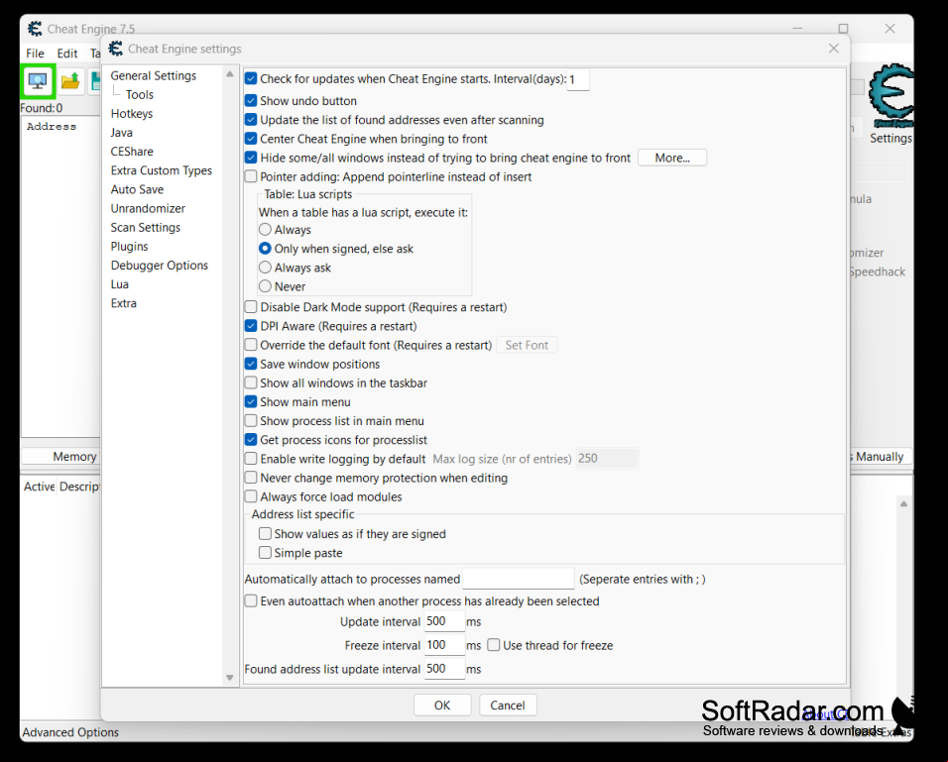Click the Freeze interval input field
The width and height of the screenshot is (948, 762).
(444, 645)
